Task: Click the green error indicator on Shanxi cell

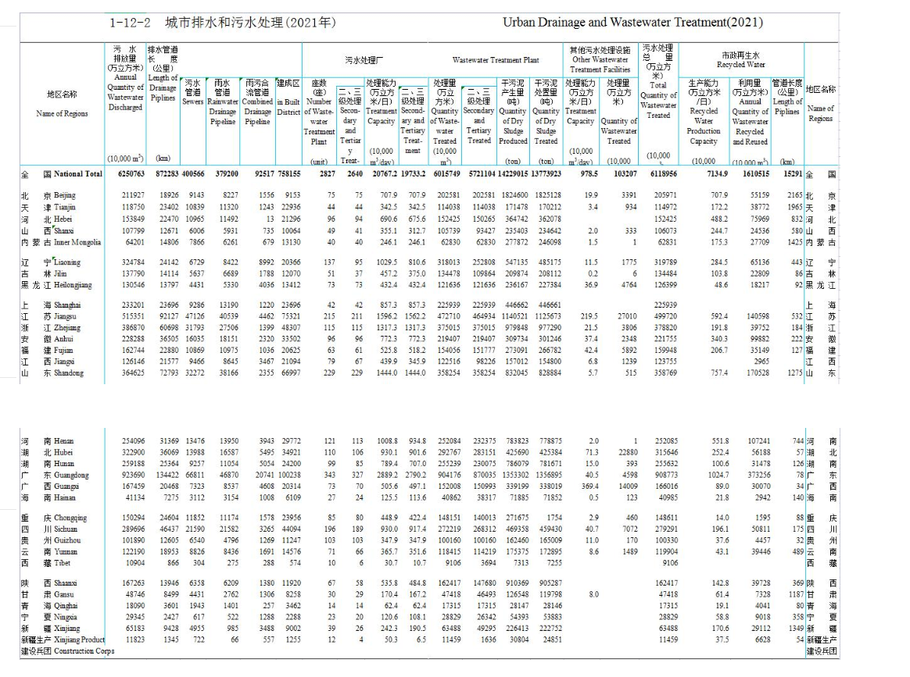Action: point(54,227)
